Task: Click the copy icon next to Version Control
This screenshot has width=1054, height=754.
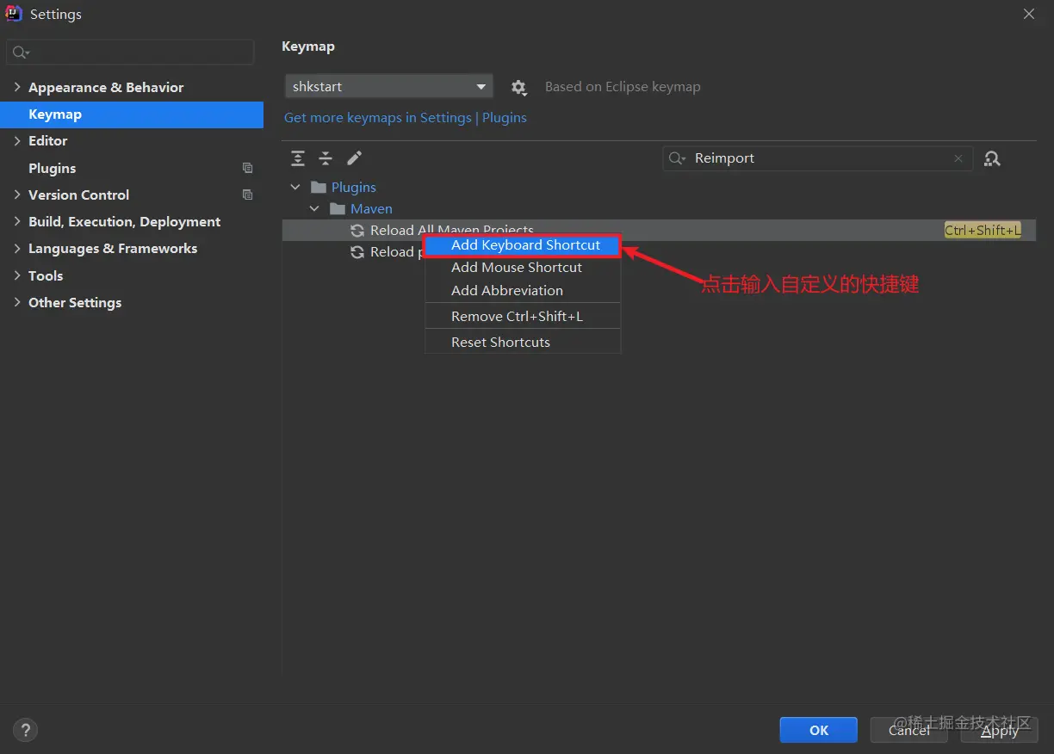Action: point(248,195)
